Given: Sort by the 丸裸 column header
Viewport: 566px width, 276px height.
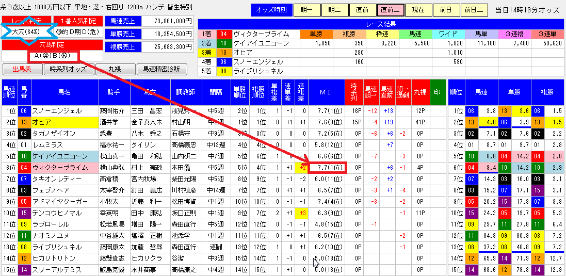Looking at the screenshot, I should (x=420, y=92).
